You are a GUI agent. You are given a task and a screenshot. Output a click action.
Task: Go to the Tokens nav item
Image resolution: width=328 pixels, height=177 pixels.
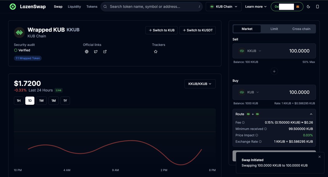[x=92, y=7]
